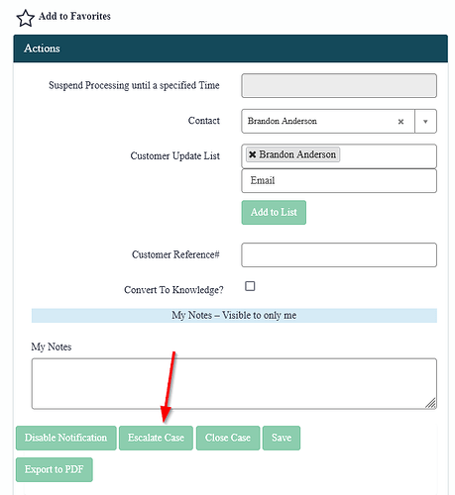Viewport: 455px width, 495px height.
Task: Click the Customer Reference# label
Action: [x=175, y=254]
